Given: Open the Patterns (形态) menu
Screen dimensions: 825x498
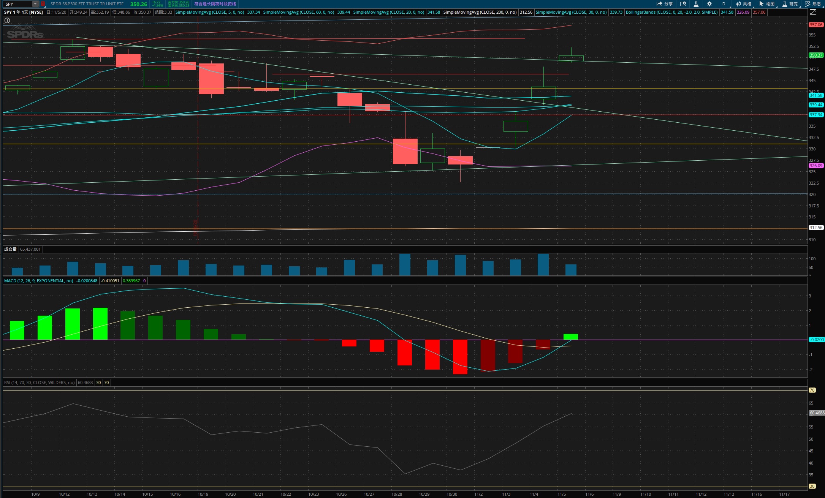Looking at the screenshot, I should [x=814, y=4].
